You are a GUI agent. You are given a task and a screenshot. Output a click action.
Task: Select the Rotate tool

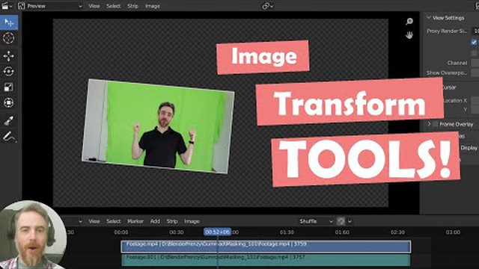click(x=8, y=72)
